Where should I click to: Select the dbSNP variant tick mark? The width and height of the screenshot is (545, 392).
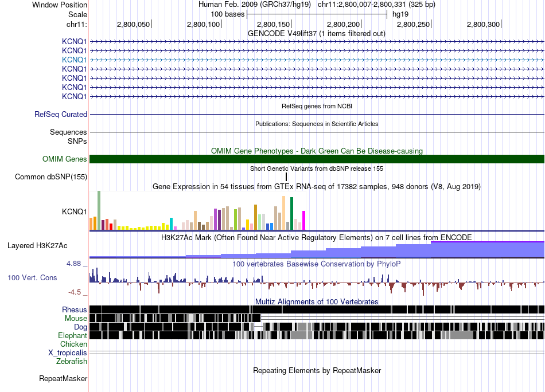coord(286,177)
